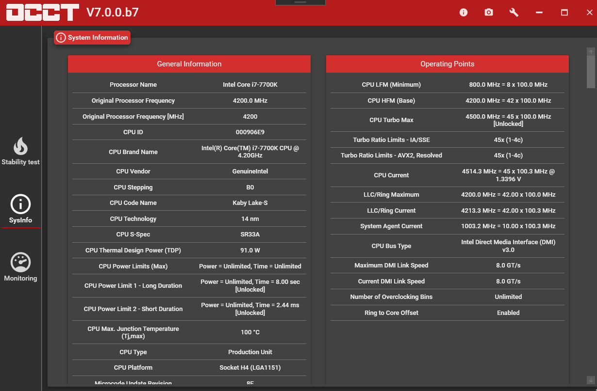Click the Operating Points panel header

tap(447, 64)
